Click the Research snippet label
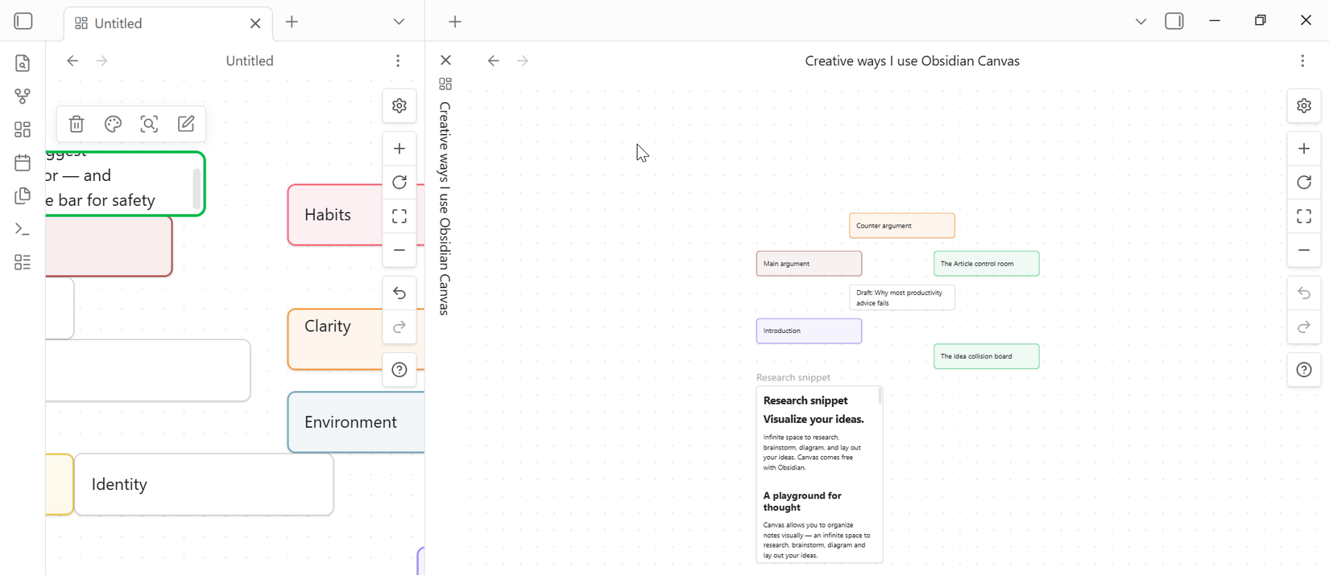This screenshot has height=575, width=1329. [x=793, y=378]
